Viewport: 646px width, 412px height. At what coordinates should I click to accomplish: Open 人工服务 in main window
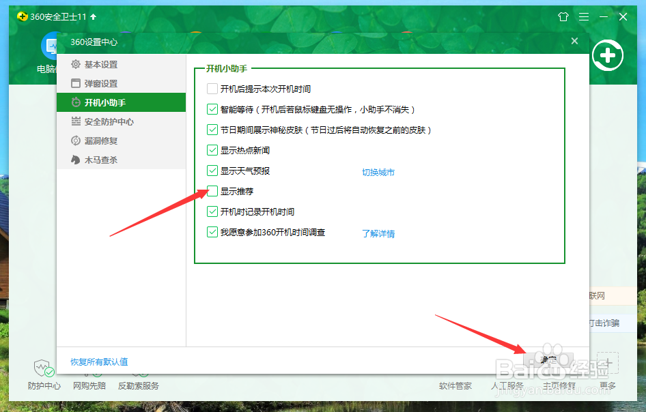click(x=507, y=385)
